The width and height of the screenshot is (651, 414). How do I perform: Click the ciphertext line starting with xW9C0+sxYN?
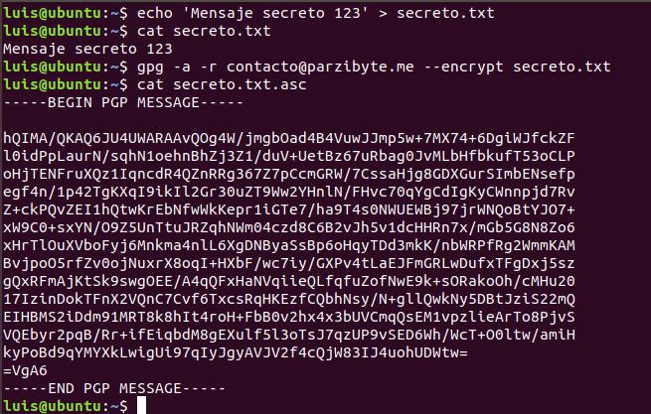[x=289, y=227]
